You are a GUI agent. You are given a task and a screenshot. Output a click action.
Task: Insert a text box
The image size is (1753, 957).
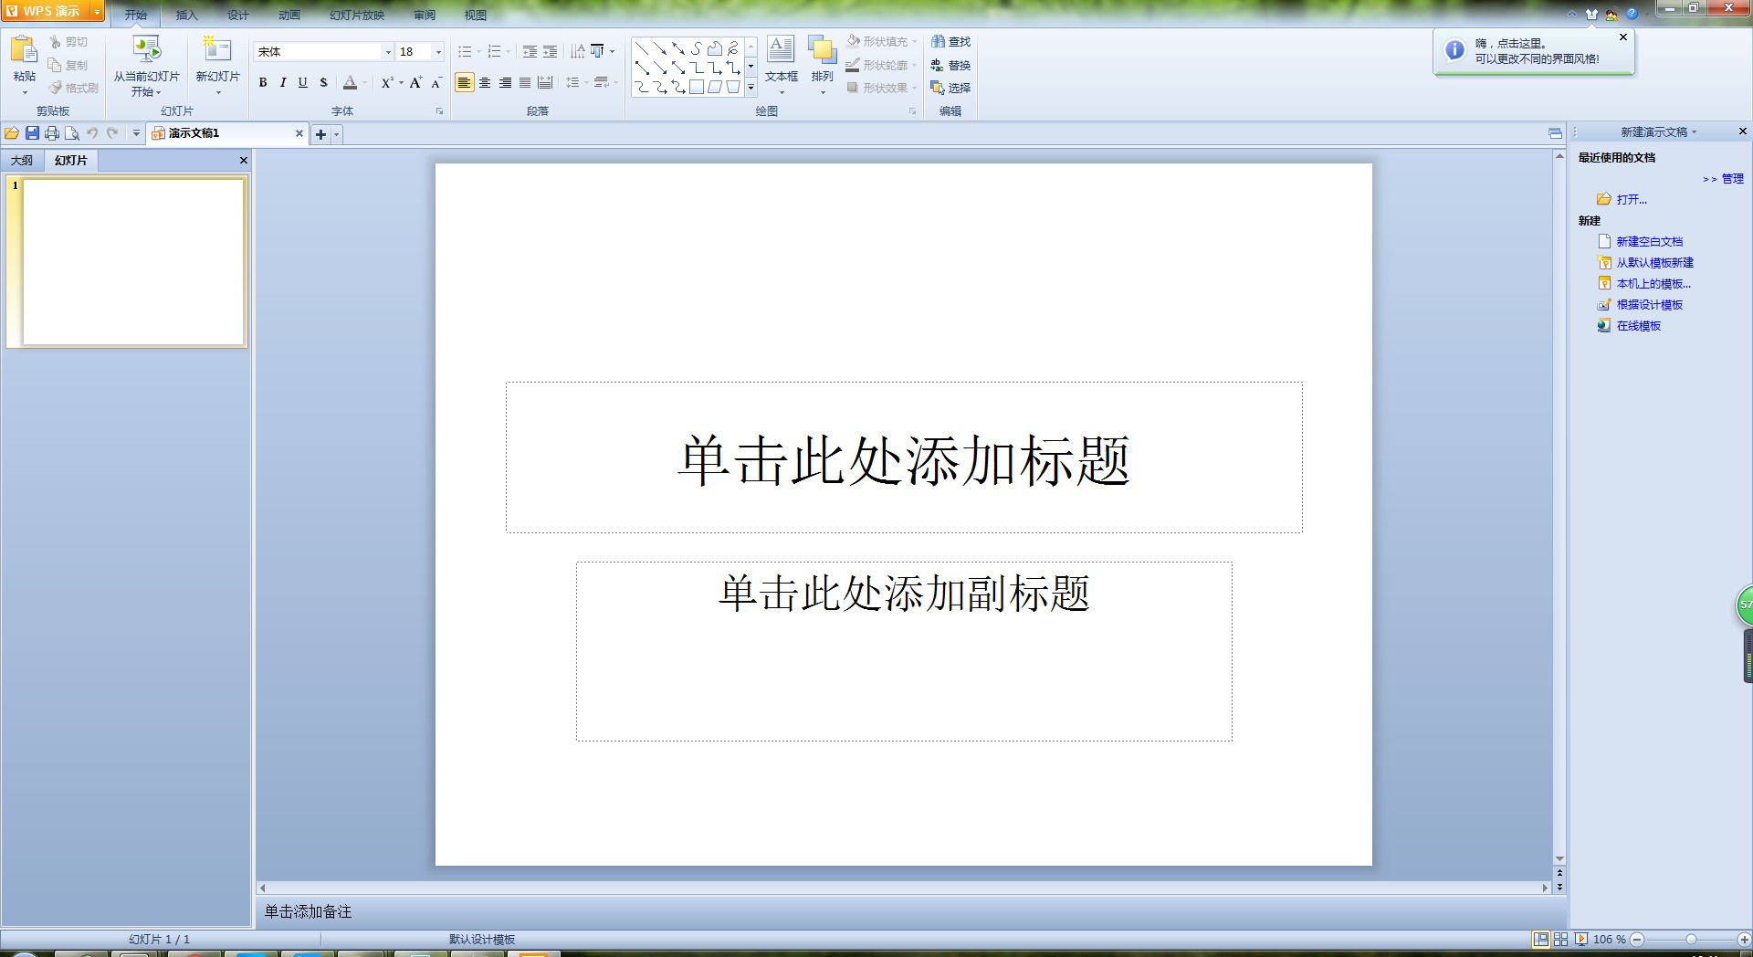point(781,58)
